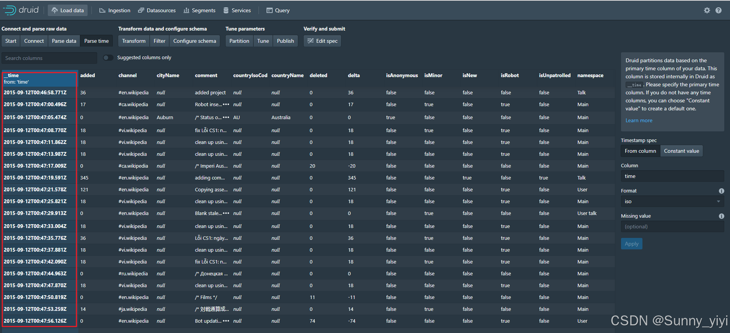The image size is (730, 333).
Task: Go to Partition step
Action: pos(239,41)
